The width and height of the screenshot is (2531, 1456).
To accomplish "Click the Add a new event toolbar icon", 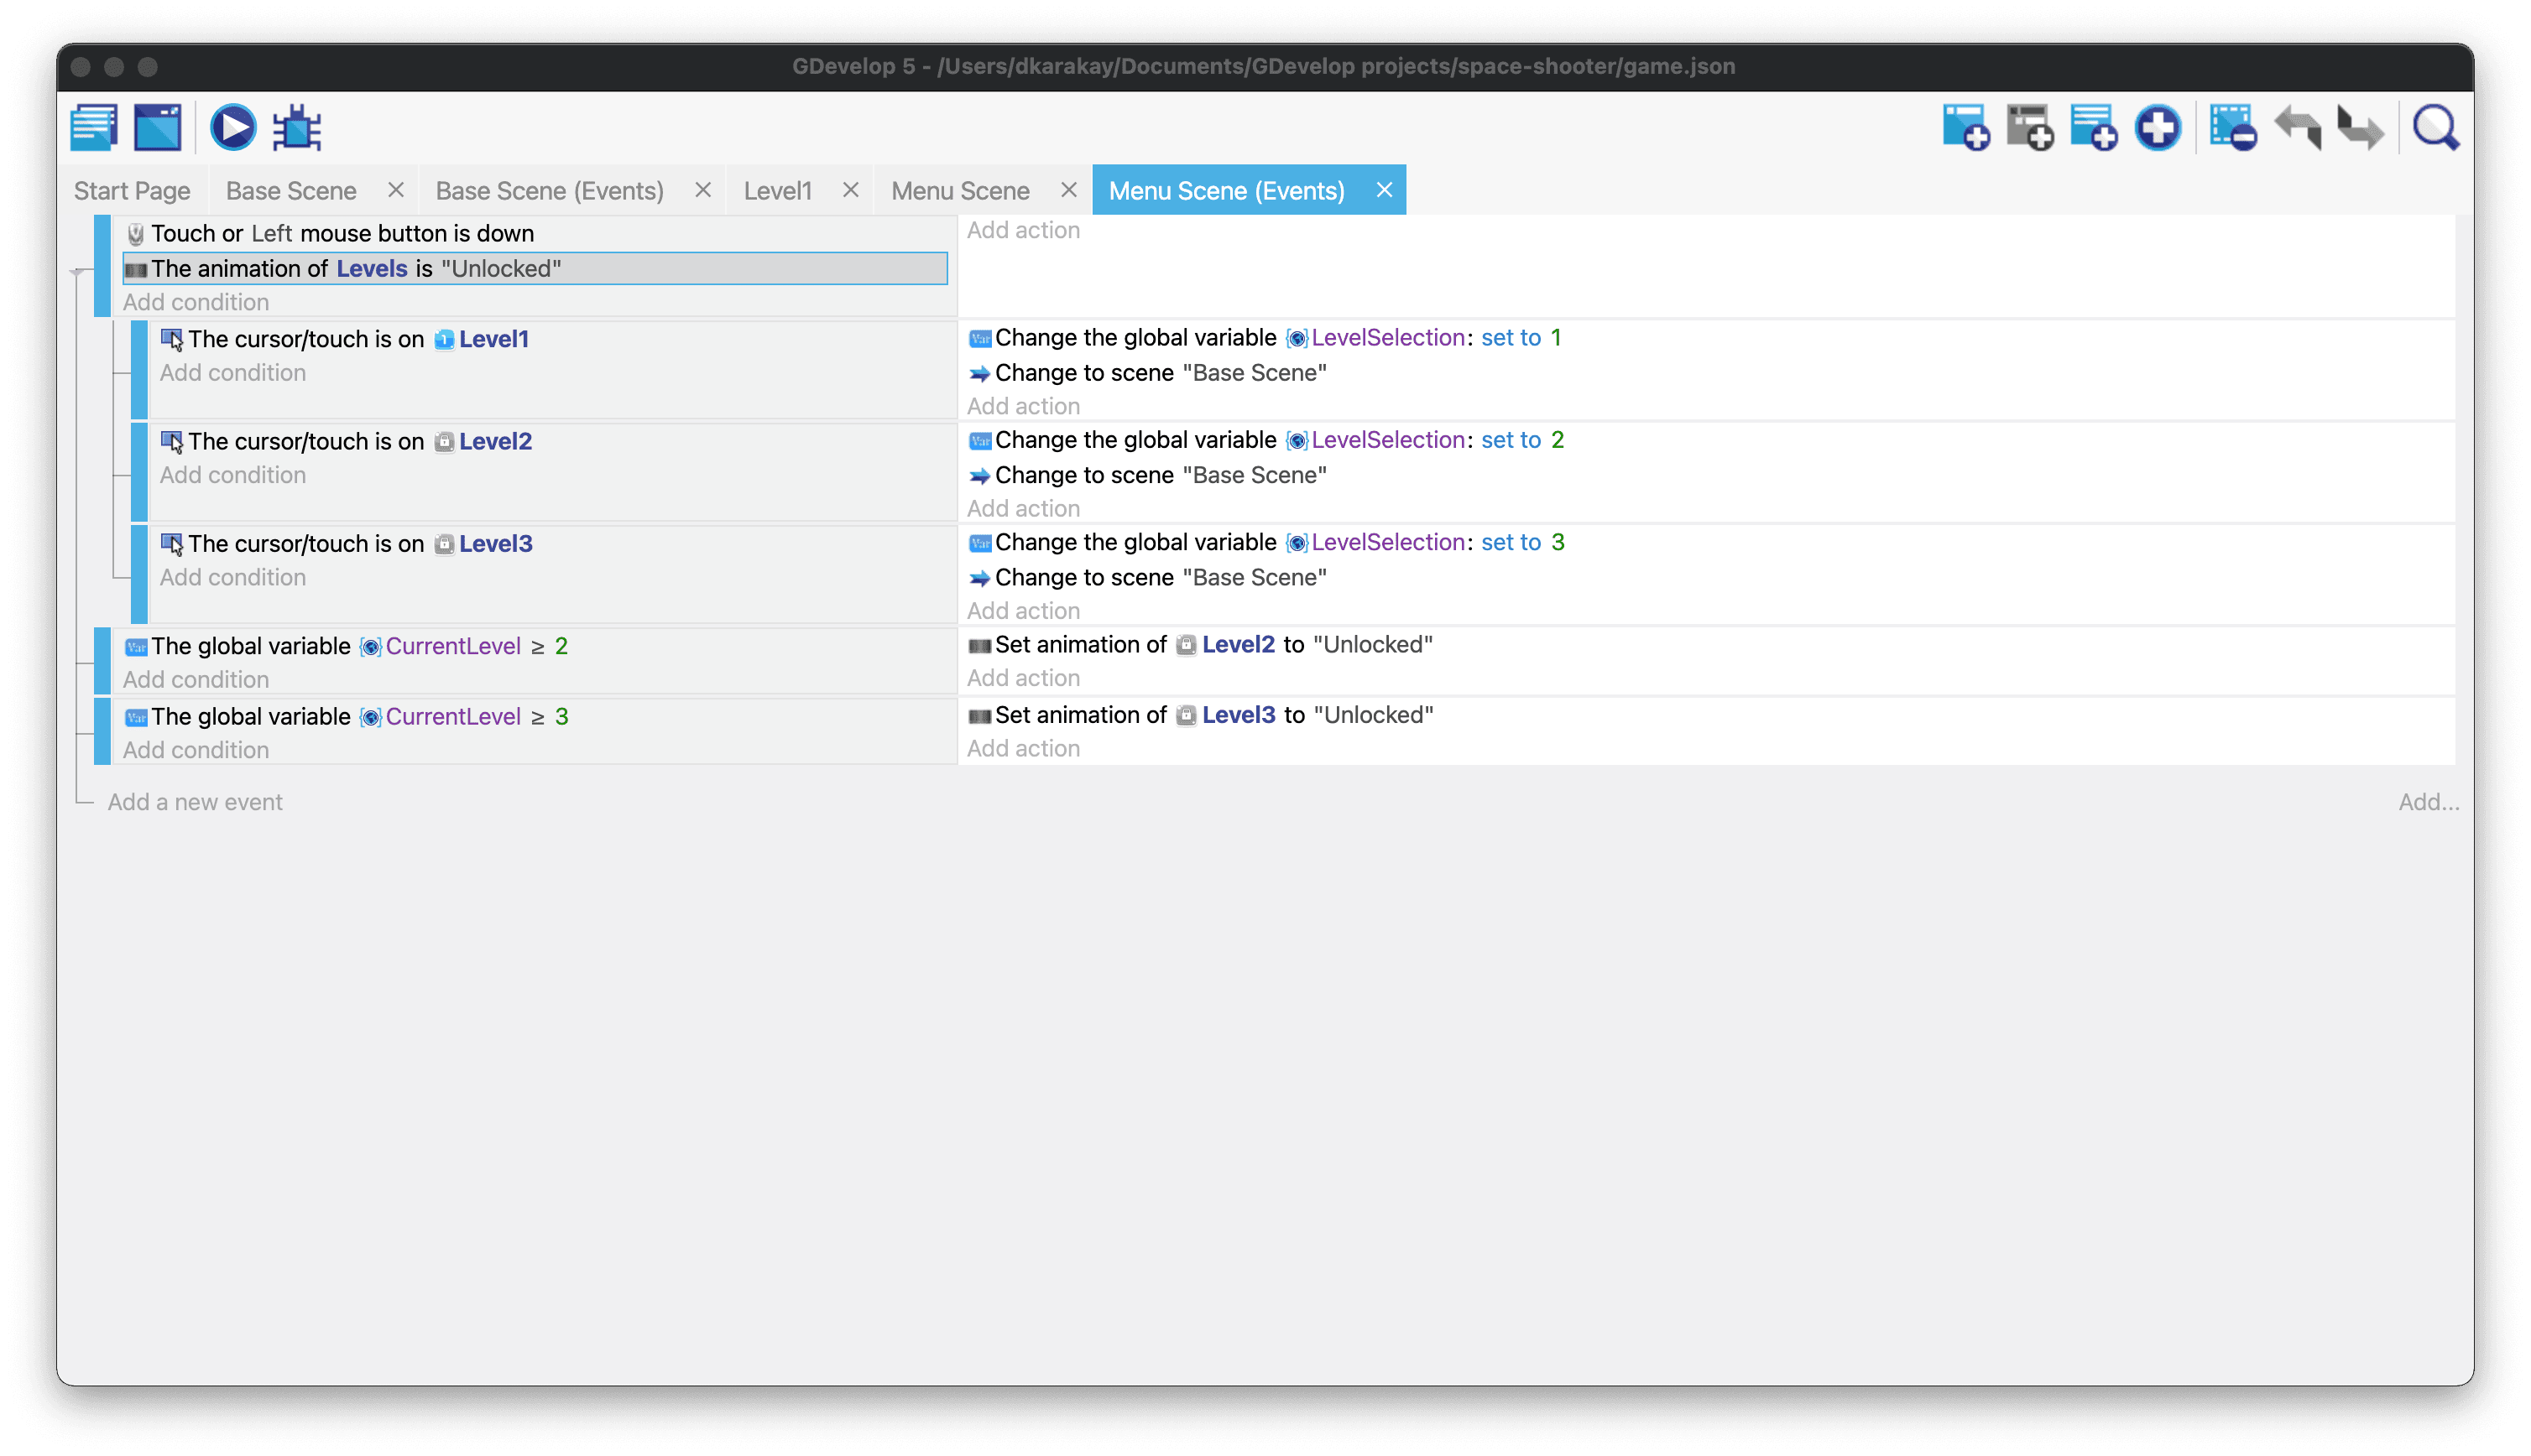I will tap(1965, 128).
